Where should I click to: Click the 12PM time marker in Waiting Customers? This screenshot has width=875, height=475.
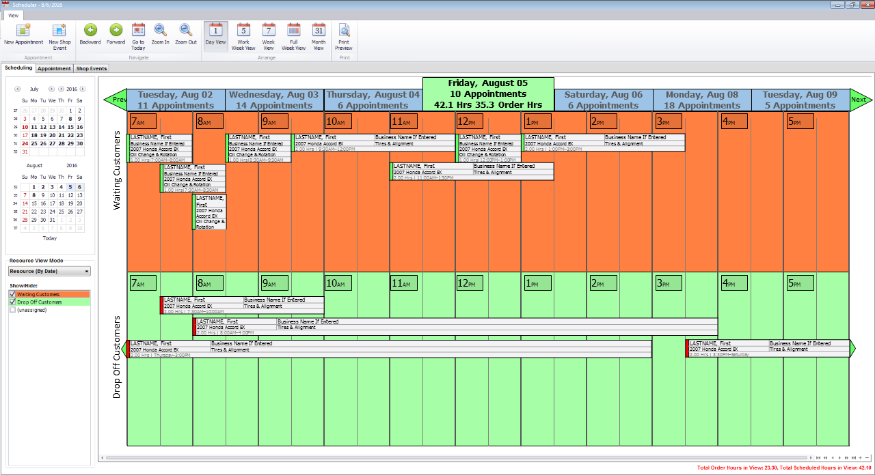pos(469,121)
